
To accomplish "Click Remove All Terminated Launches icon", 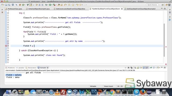I will [x=131, y=68].
